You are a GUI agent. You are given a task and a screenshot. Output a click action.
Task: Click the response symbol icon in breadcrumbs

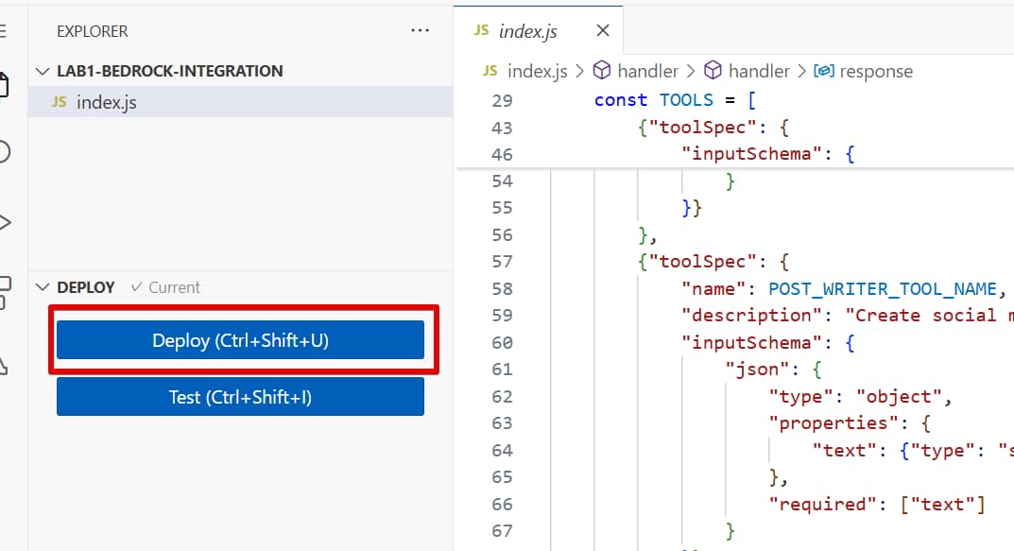(823, 71)
